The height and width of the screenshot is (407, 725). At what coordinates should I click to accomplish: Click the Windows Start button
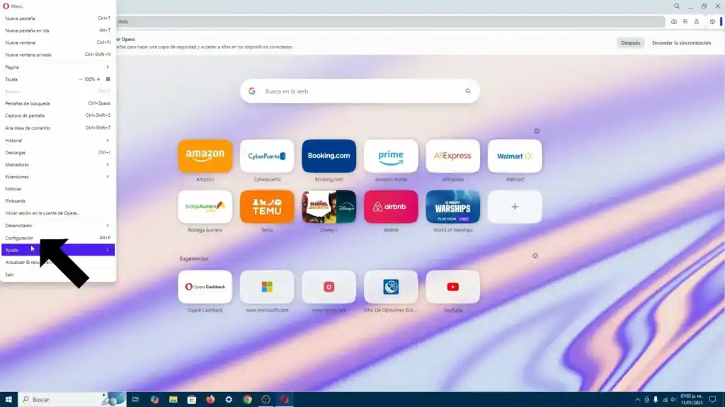(8, 400)
